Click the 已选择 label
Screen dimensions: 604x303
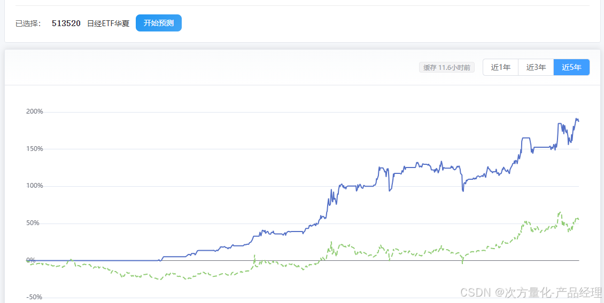28,23
